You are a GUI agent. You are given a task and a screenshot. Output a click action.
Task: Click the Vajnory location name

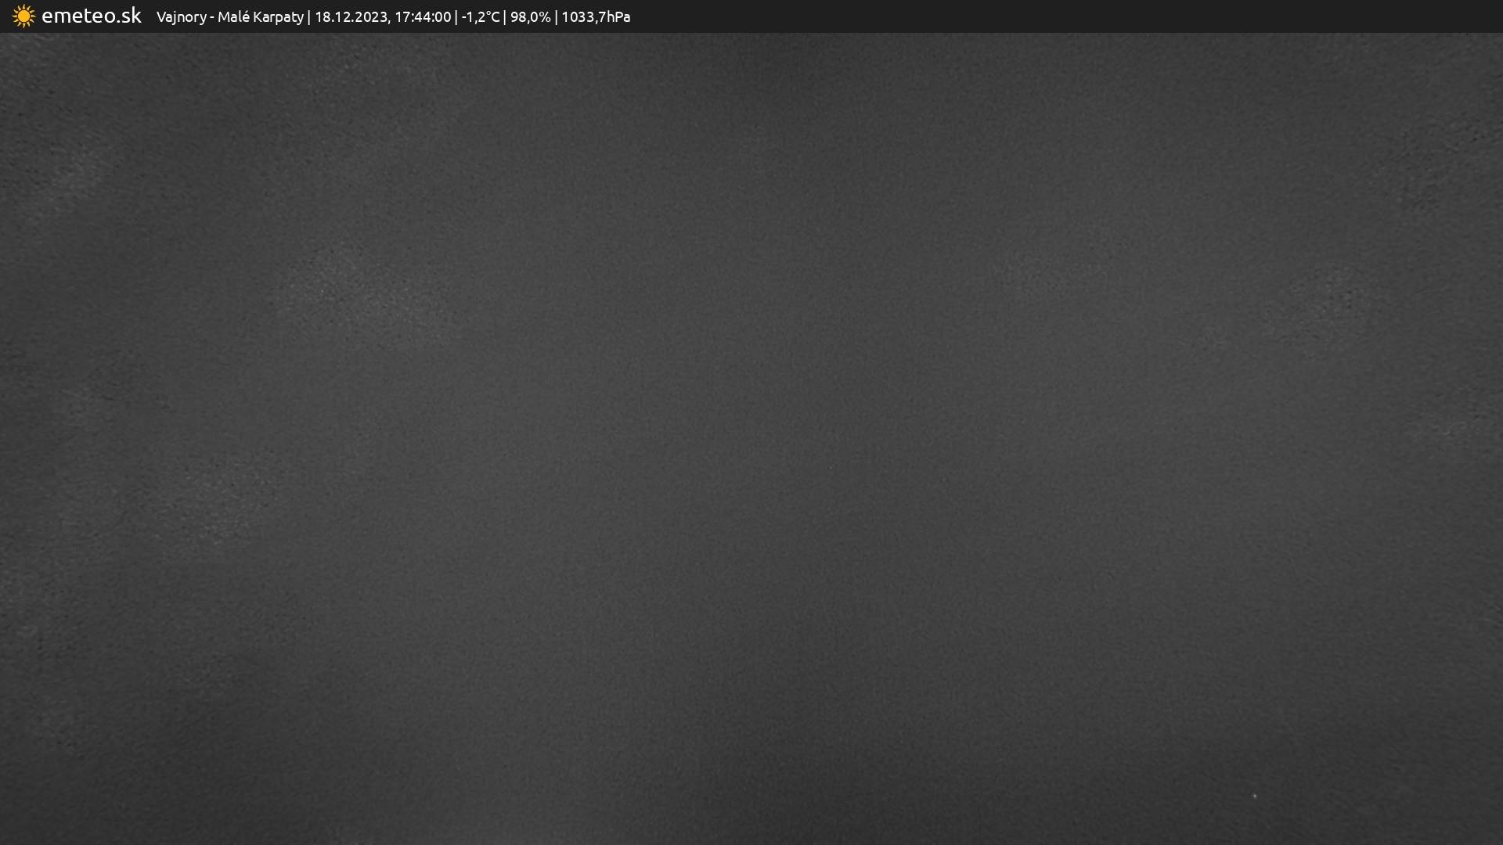coord(181,16)
